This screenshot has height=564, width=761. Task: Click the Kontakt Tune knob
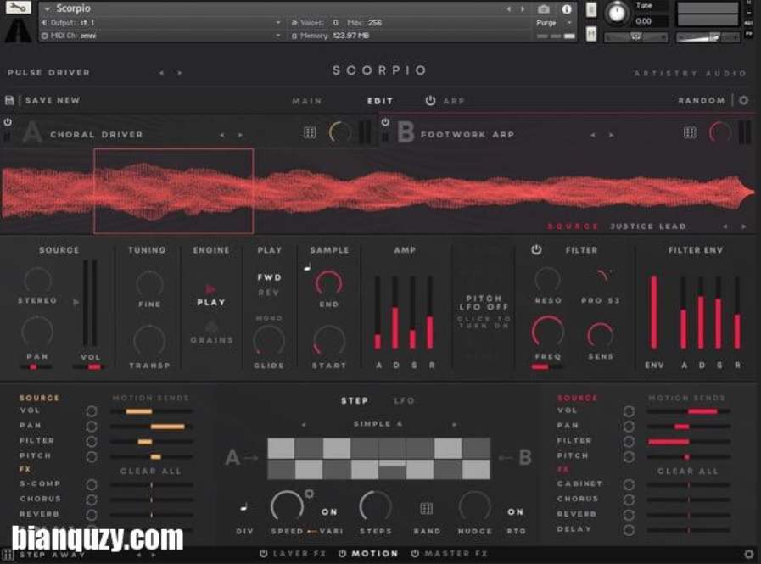pos(617,13)
